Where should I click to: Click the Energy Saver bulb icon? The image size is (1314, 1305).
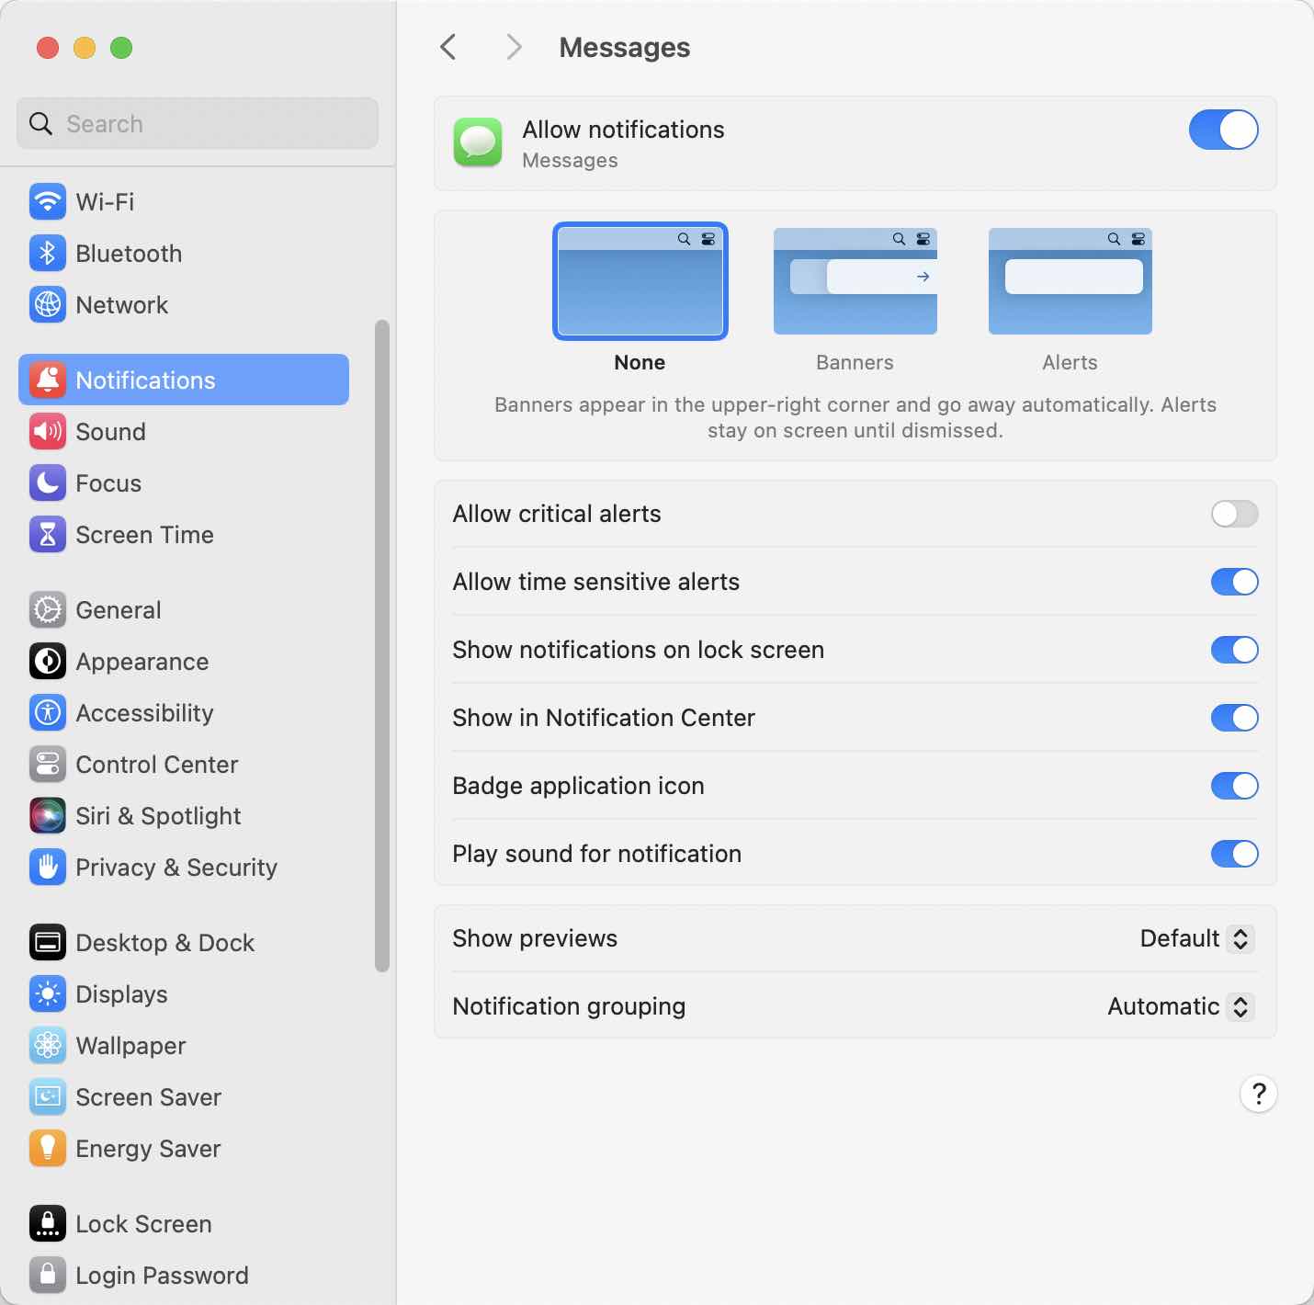47,1149
